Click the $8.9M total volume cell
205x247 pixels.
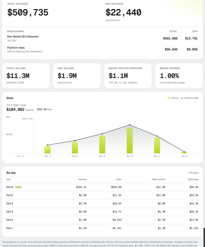(x=162, y=203)
